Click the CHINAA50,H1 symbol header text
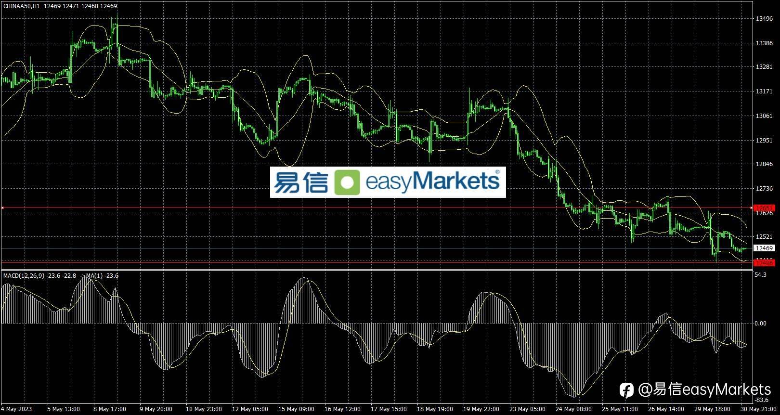This screenshot has width=780, height=415. click(22, 6)
